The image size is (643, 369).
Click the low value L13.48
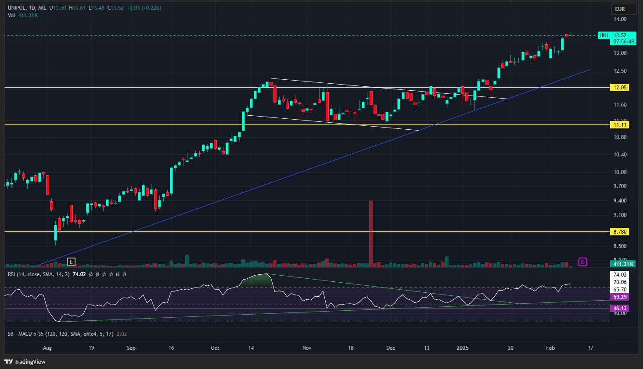click(x=97, y=8)
